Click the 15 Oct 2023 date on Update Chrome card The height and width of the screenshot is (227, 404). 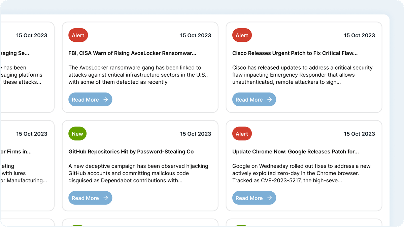point(359,134)
